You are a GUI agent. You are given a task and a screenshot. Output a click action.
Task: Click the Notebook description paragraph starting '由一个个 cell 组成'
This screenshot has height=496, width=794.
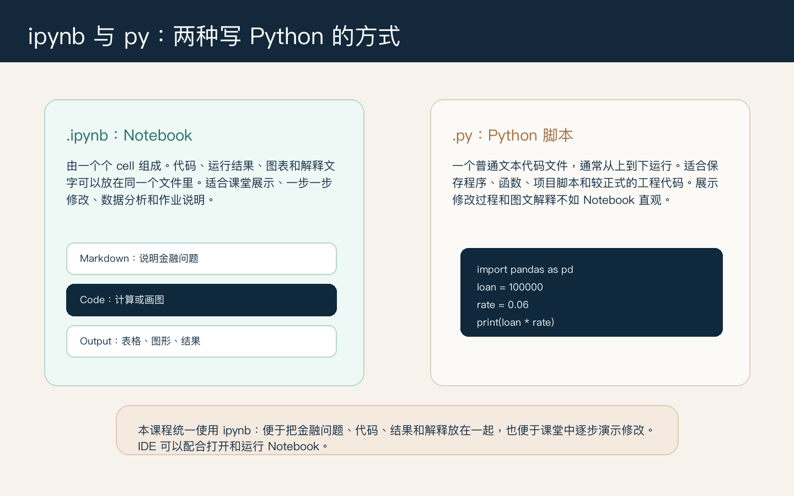pos(201,183)
